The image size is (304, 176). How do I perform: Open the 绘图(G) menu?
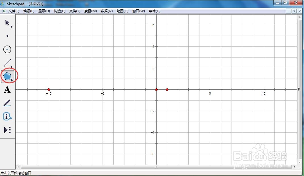point(122,11)
